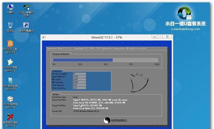Select the 转为内置模式 shortcut icon
This screenshot has height=129, width=214.
coord(26,25)
